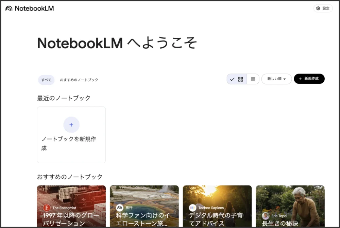Click the Eric Topol avatar icon
Image resolution: width=340 pixels, height=228 pixels.
tap(266, 216)
